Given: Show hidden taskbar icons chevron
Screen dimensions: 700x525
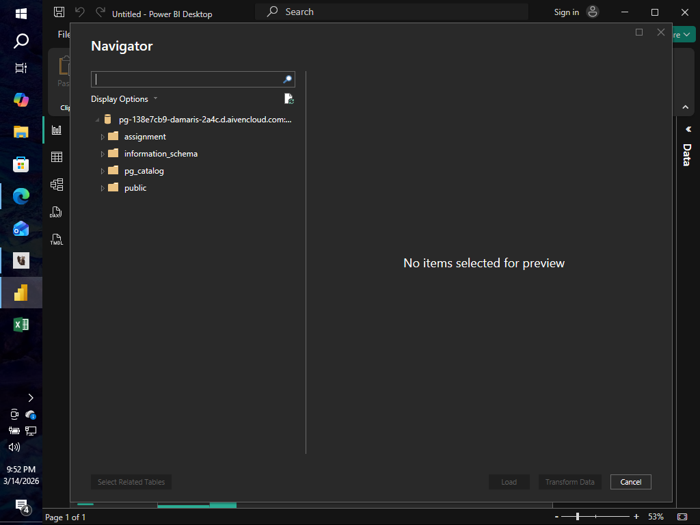Looking at the screenshot, I should coord(30,398).
